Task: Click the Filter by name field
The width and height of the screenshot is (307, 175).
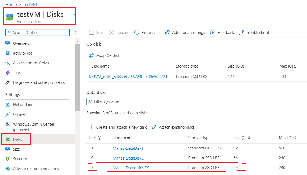Action: coord(132,101)
